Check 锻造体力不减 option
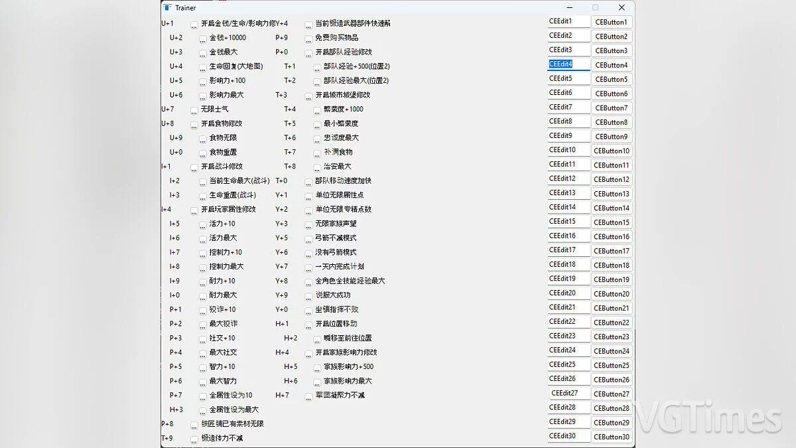 (x=194, y=439)
